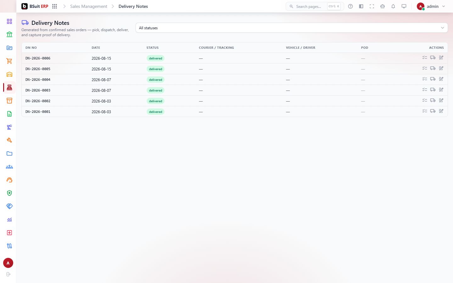Select the active Sales Management sidebar item
This screenshot has height=283, width=453.
coord(9,87)
